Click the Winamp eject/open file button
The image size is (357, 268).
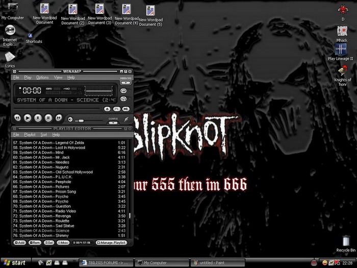click(107, 109)
